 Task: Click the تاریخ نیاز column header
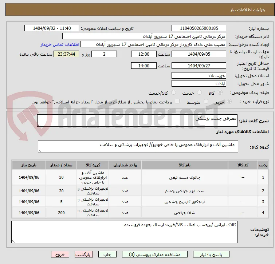click(29, 165)
